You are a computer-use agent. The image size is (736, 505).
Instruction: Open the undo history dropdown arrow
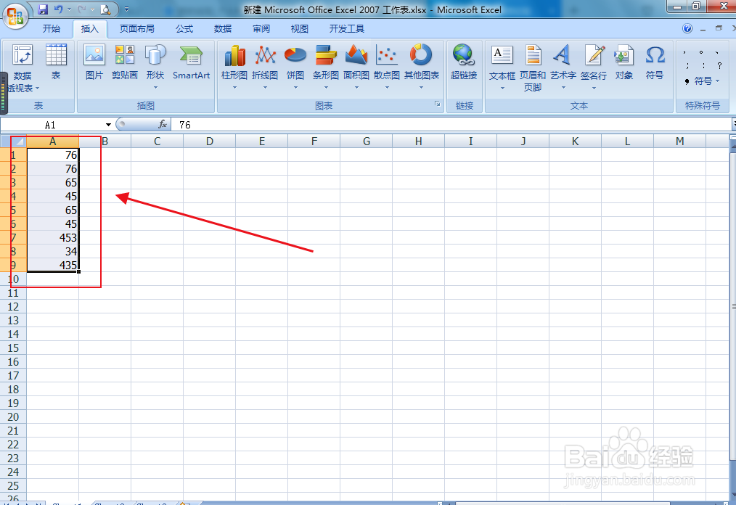pyautogui.click(x=70, y=9)
